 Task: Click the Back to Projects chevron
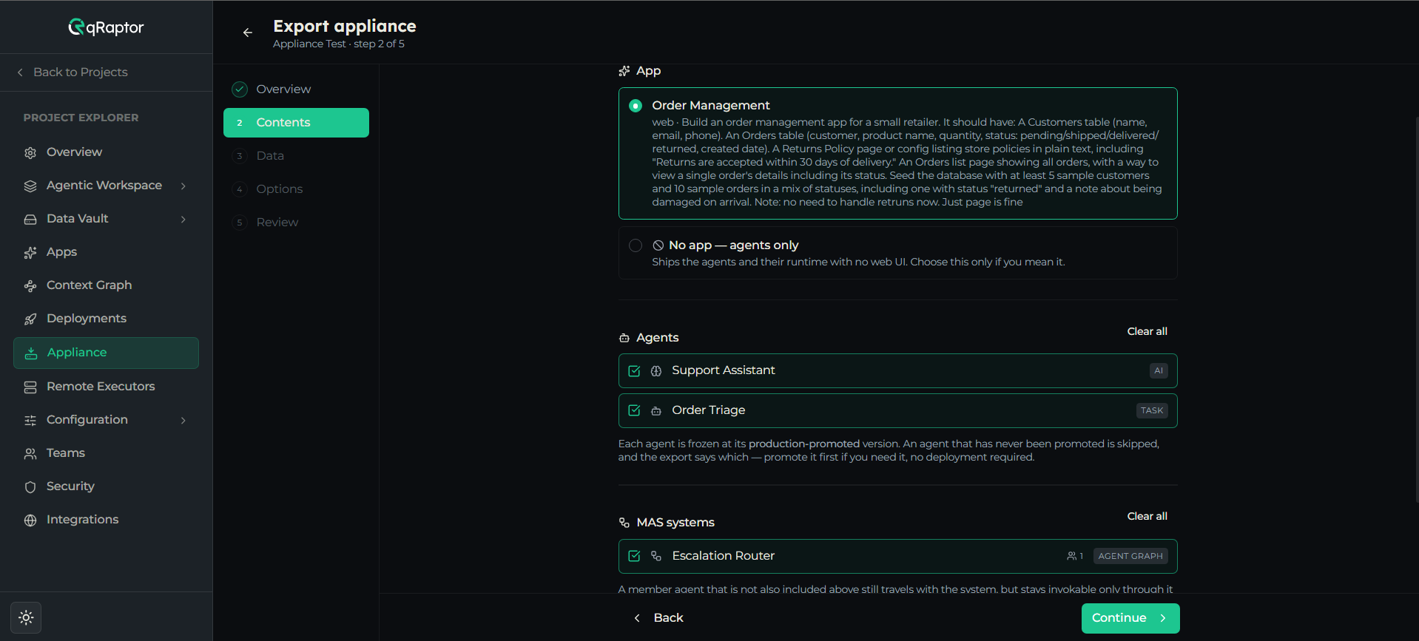(x=20, y=72)
